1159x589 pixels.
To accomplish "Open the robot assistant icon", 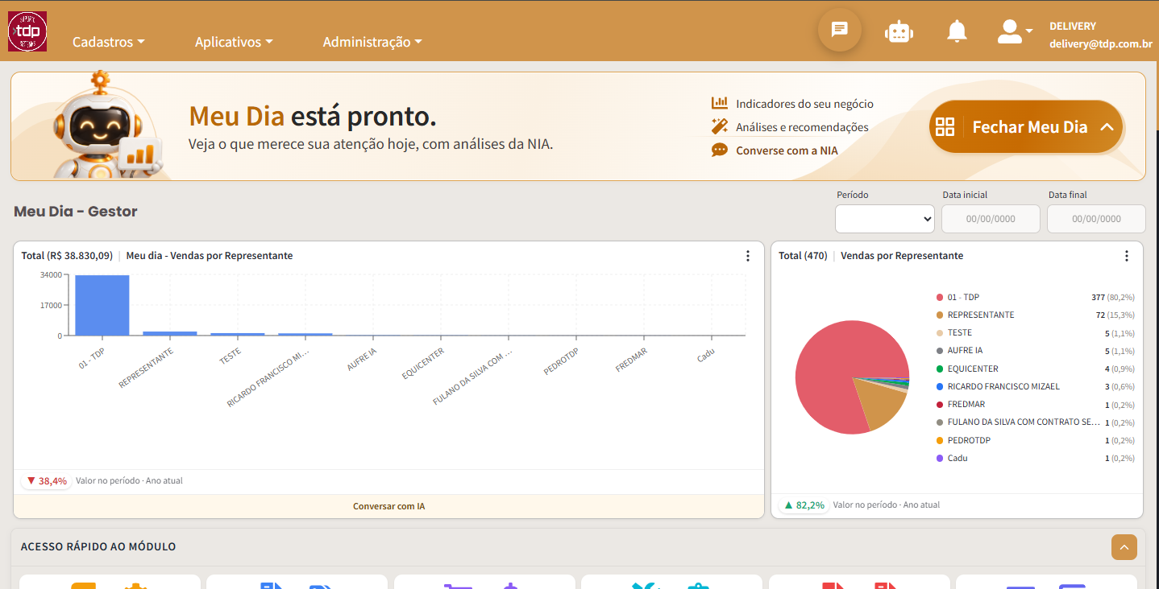I will coord(899,31).
